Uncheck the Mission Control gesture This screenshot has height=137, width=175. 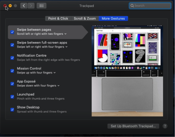tap(12, 71)
